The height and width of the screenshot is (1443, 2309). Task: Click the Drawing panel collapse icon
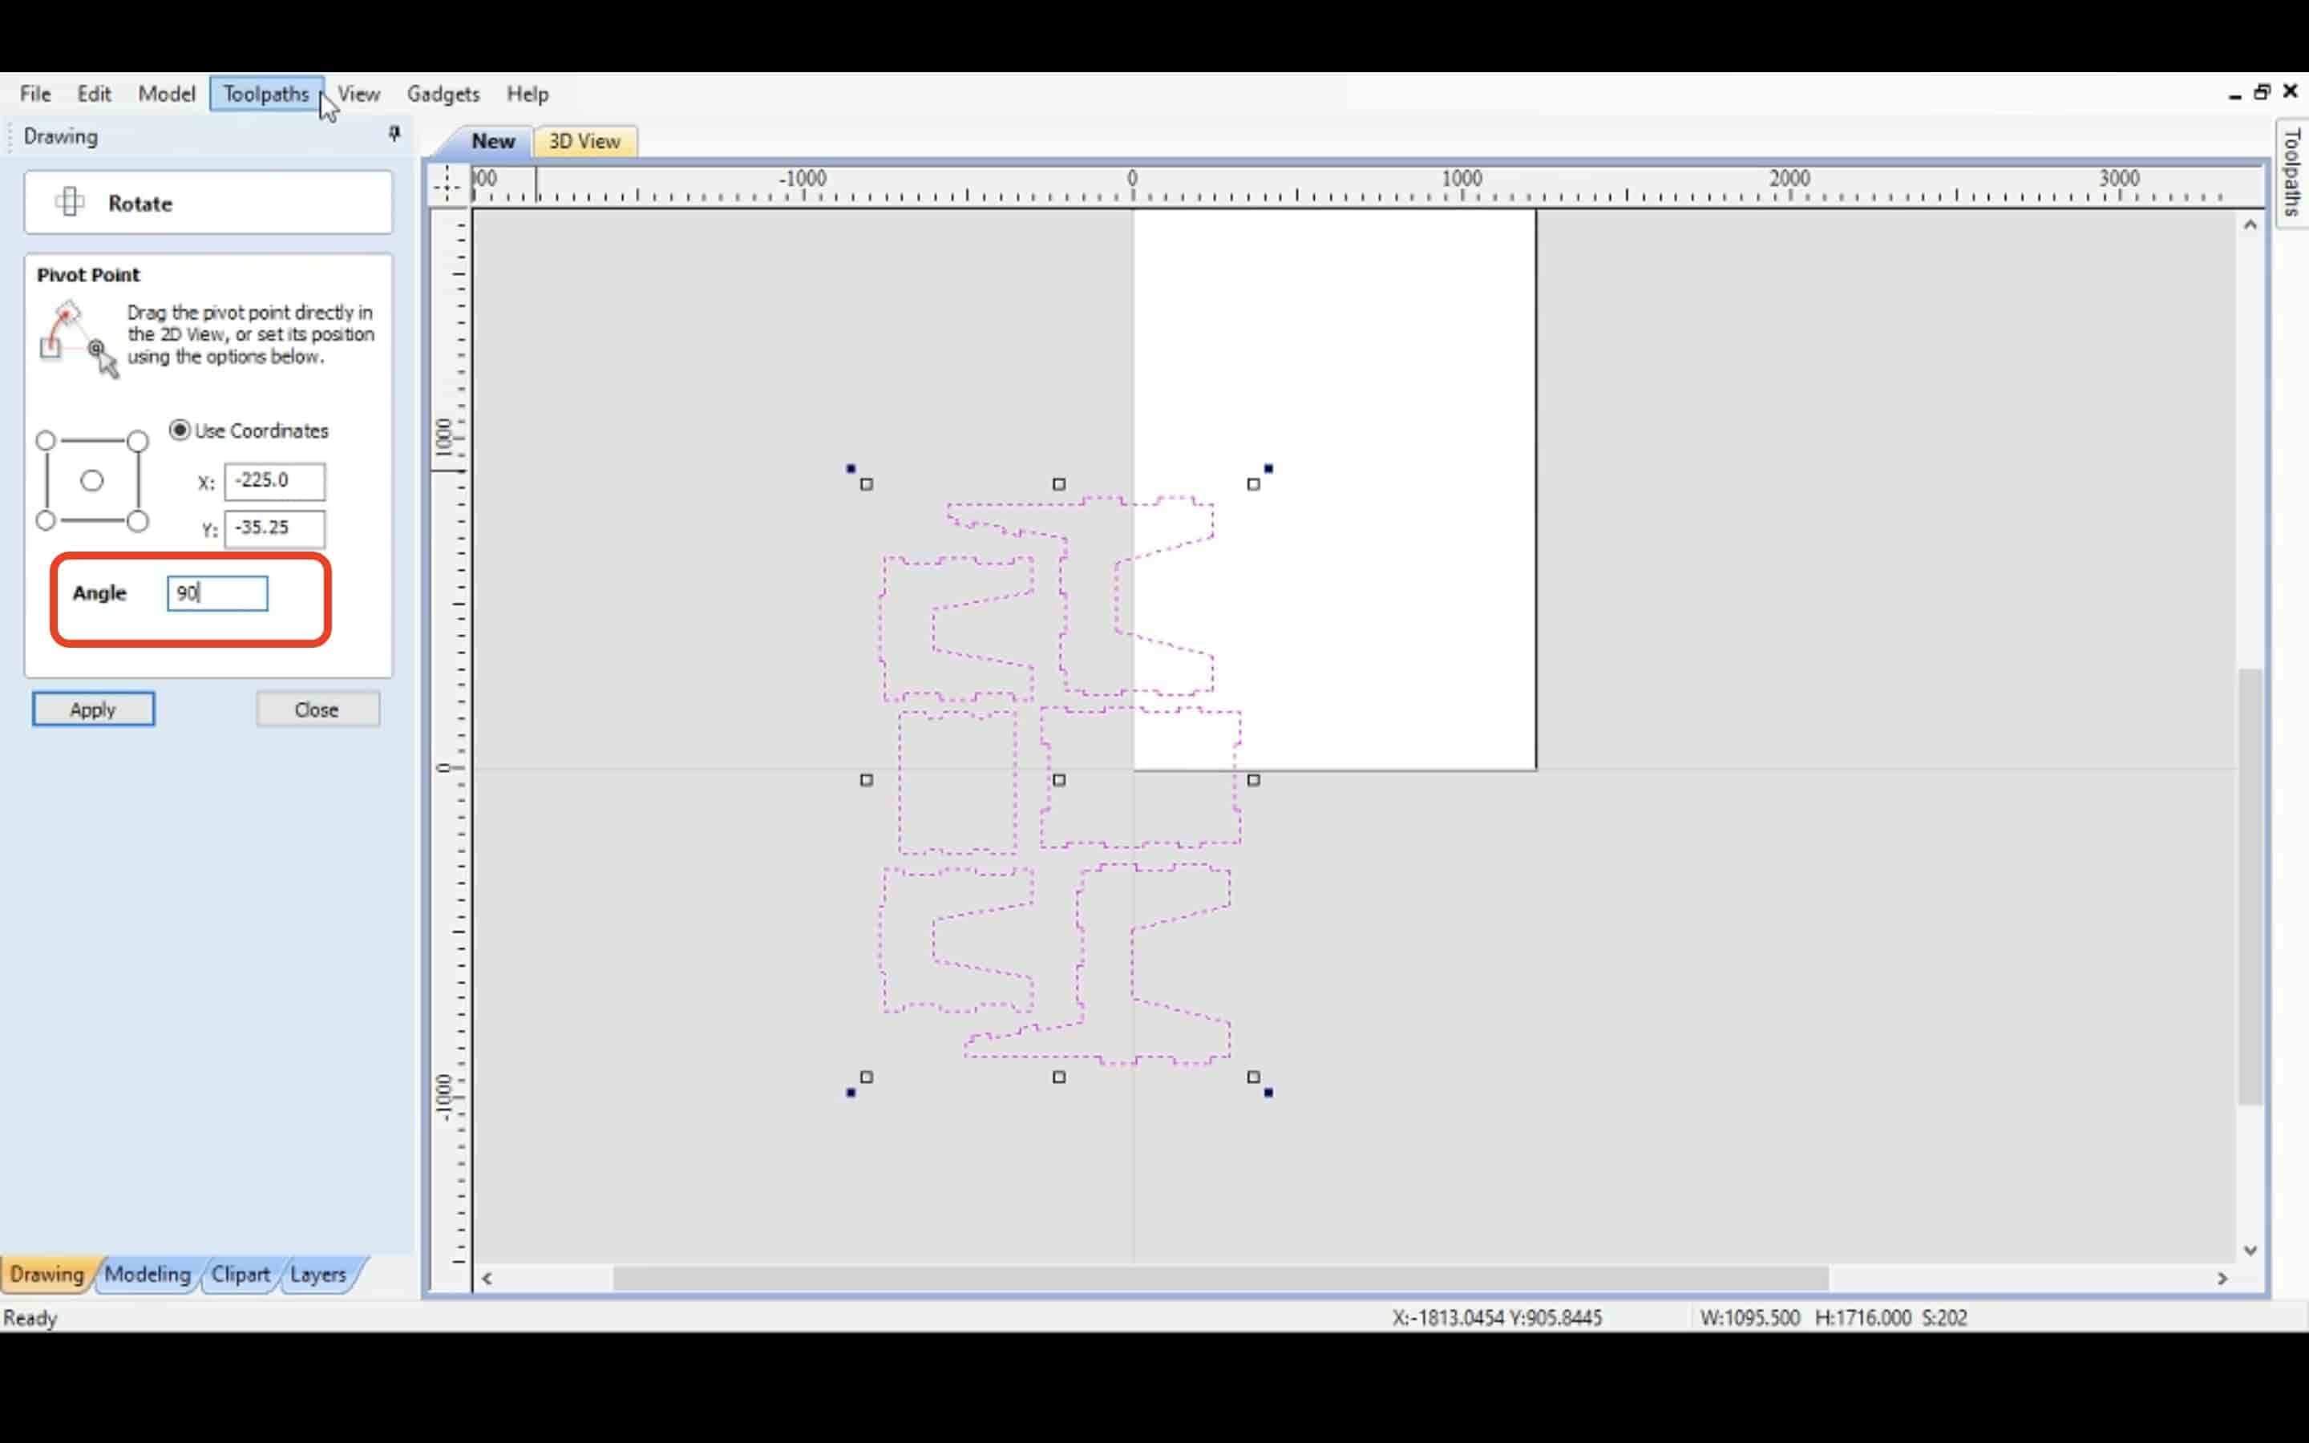(x=394, y=135)
